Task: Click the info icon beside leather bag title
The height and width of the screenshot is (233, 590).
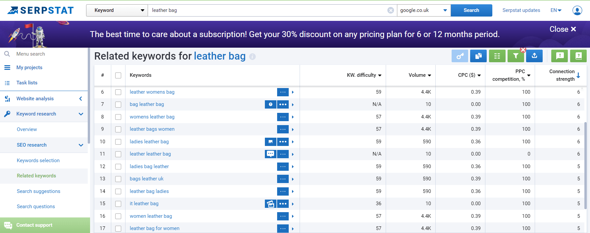Action: tap(252, 57)
